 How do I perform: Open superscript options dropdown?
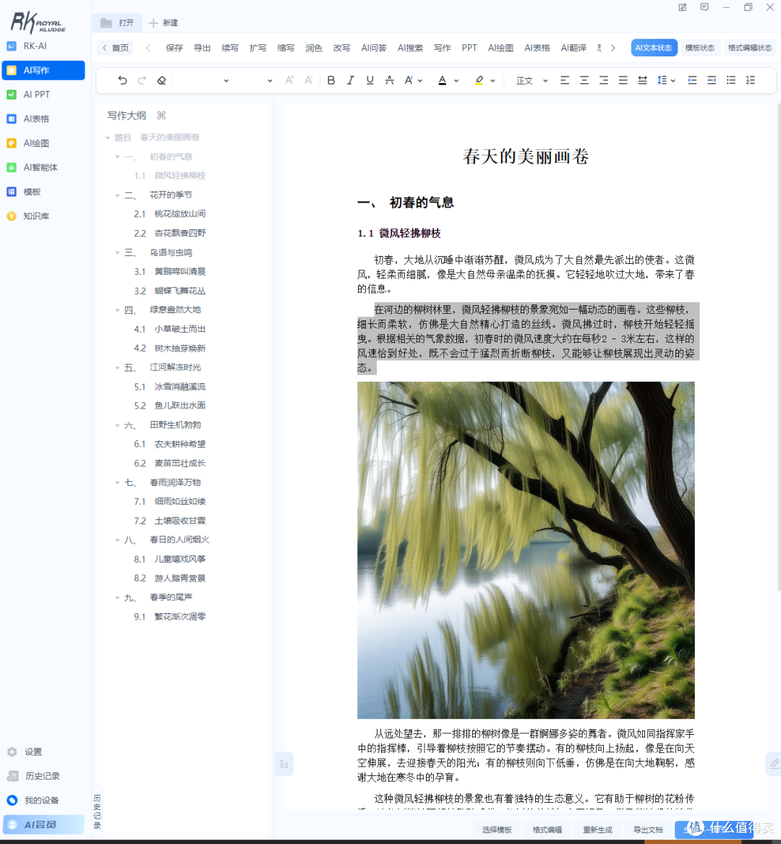click(x=420, y=81)
